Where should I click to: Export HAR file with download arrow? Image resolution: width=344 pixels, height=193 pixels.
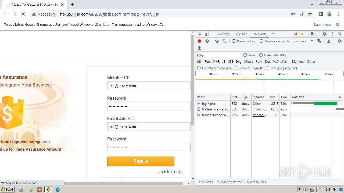[199, 48]
